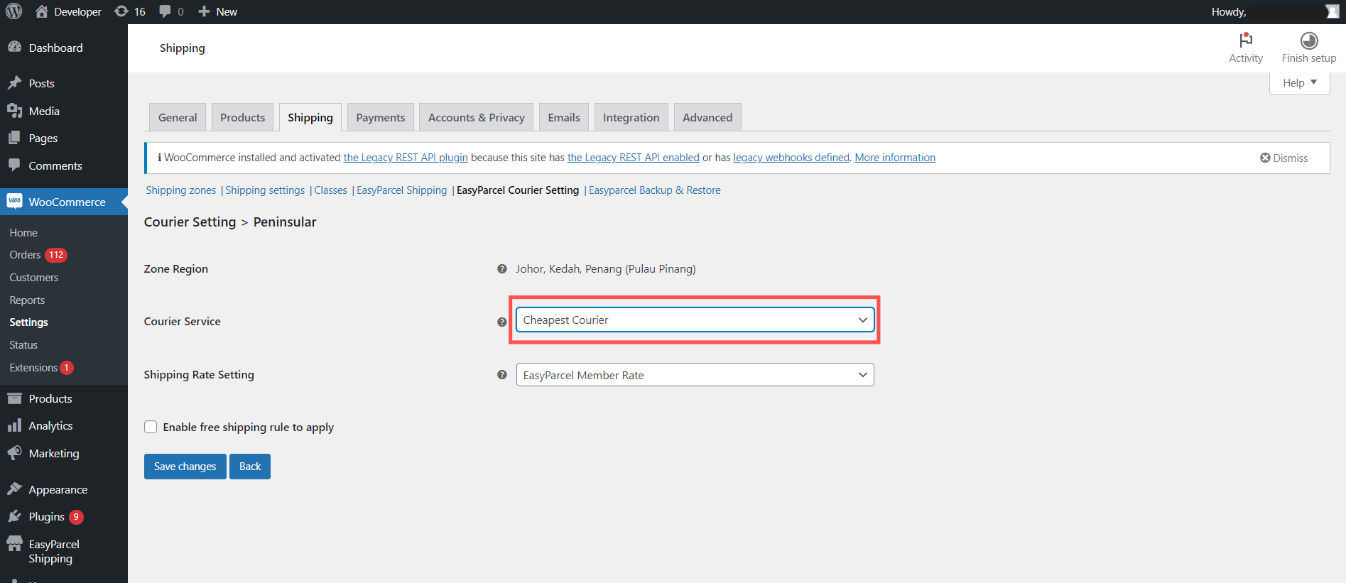1346x583 pixels.
Task: Open the Shipping settings link
Action: pos(265,190)
